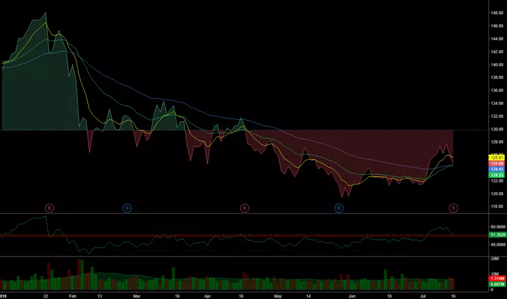Click the 136.00 price axis label
The width and height of the screenshot is (507, 299).
point(497,90)
